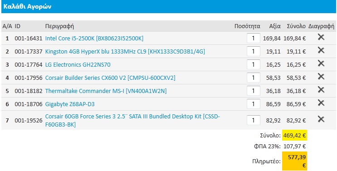Click row total 16,25 €
Image resolution: width=337 pixels, height=171 pixels.
coord(296,65)
